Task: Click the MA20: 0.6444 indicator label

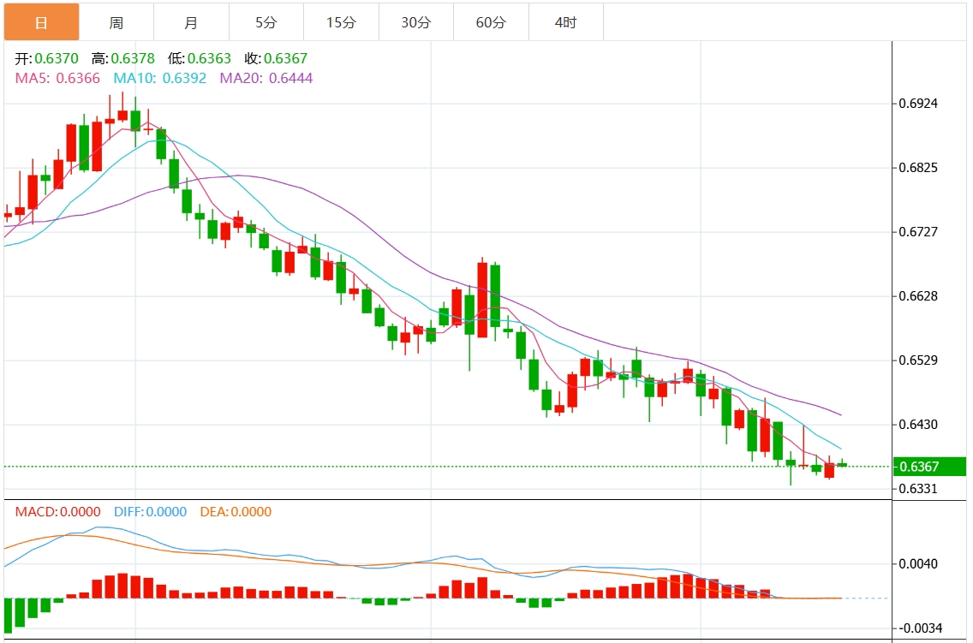Action: click(266, 78)
